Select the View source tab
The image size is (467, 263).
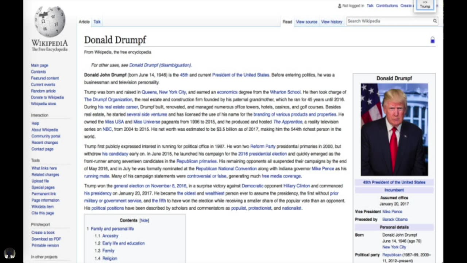(306, 22)
